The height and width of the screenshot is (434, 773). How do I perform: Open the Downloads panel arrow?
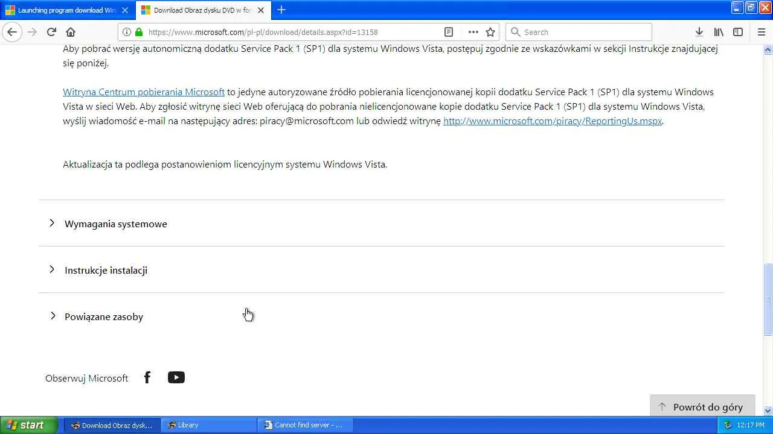699,32
